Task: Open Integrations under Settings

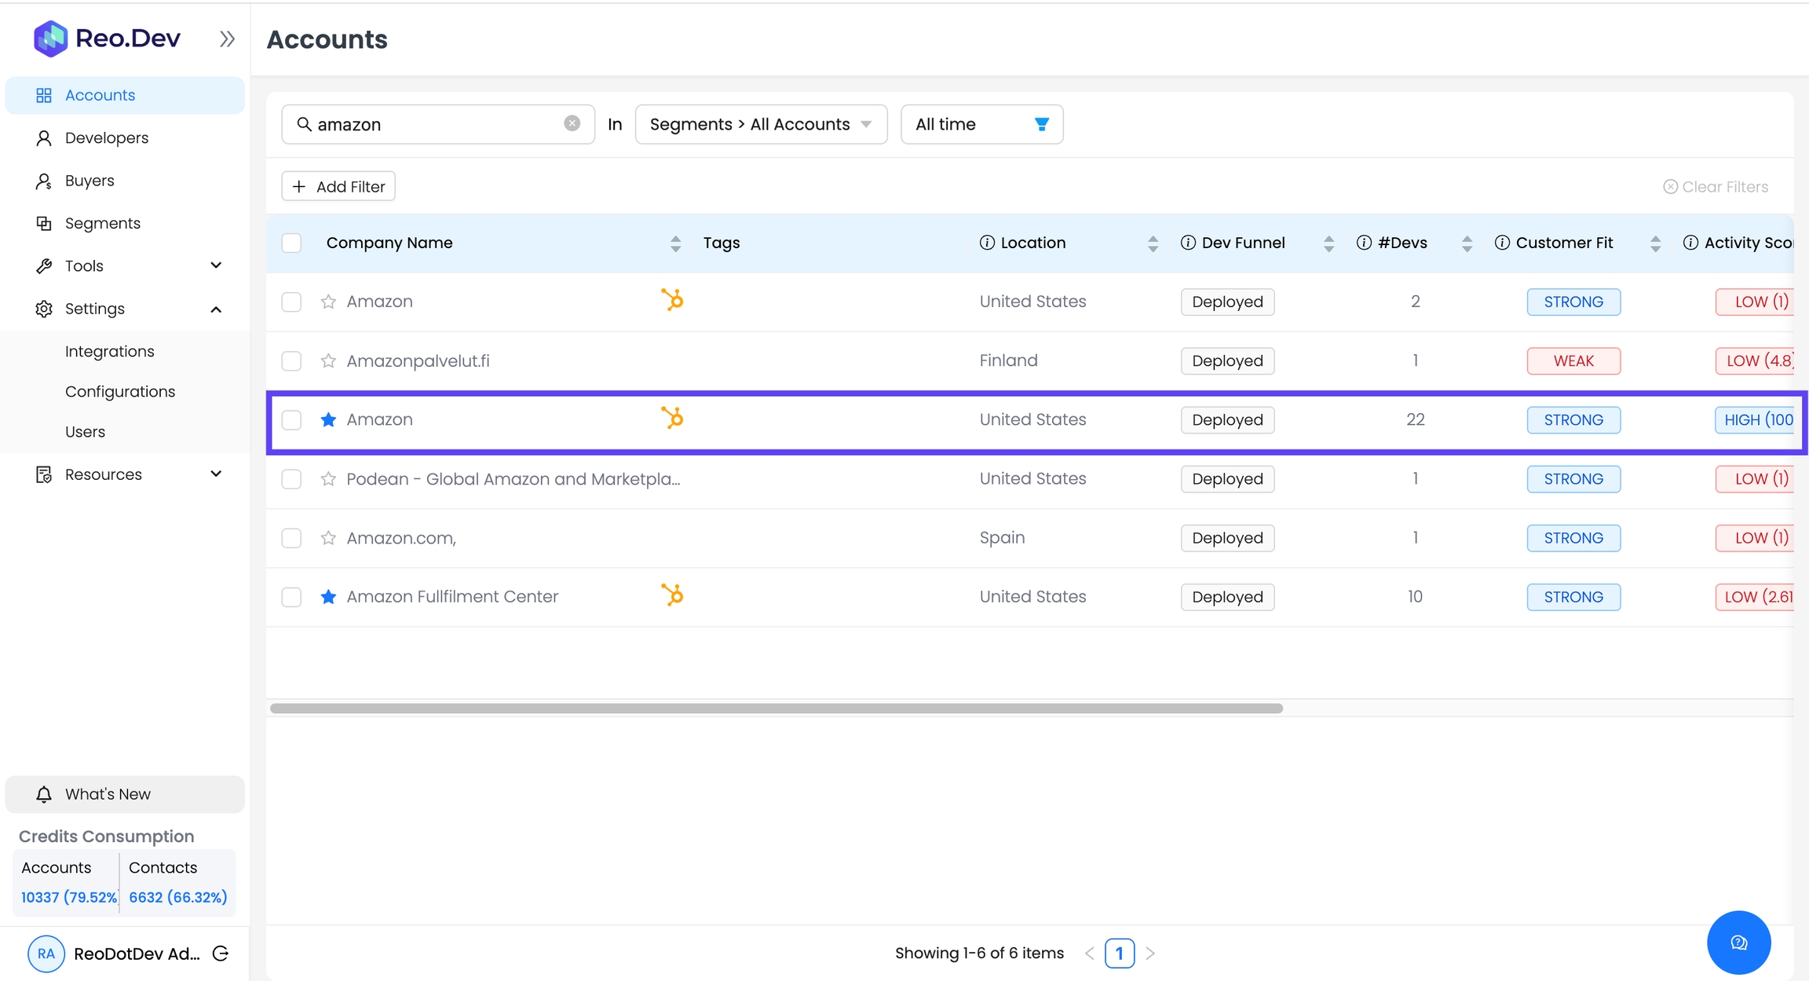Action: [110, 351]
